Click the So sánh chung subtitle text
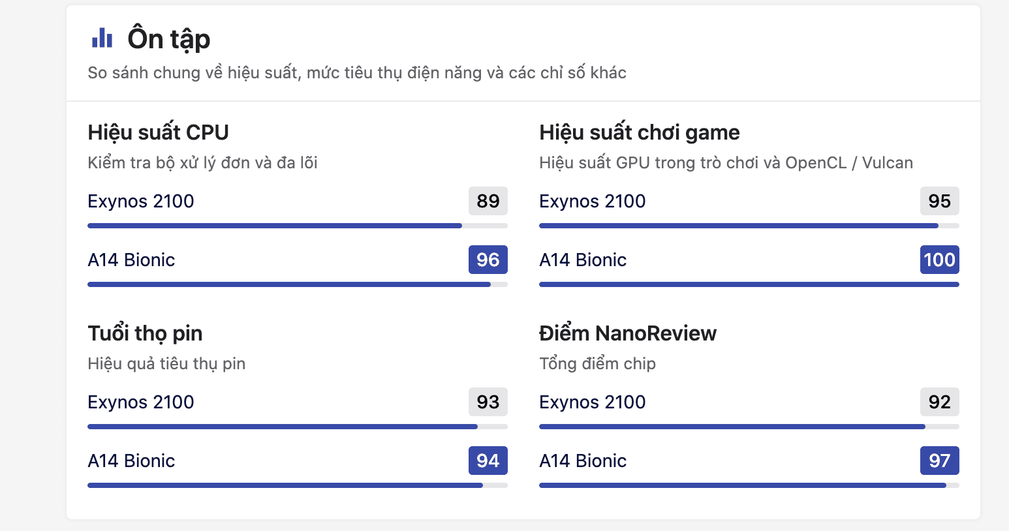 [357, 72]
